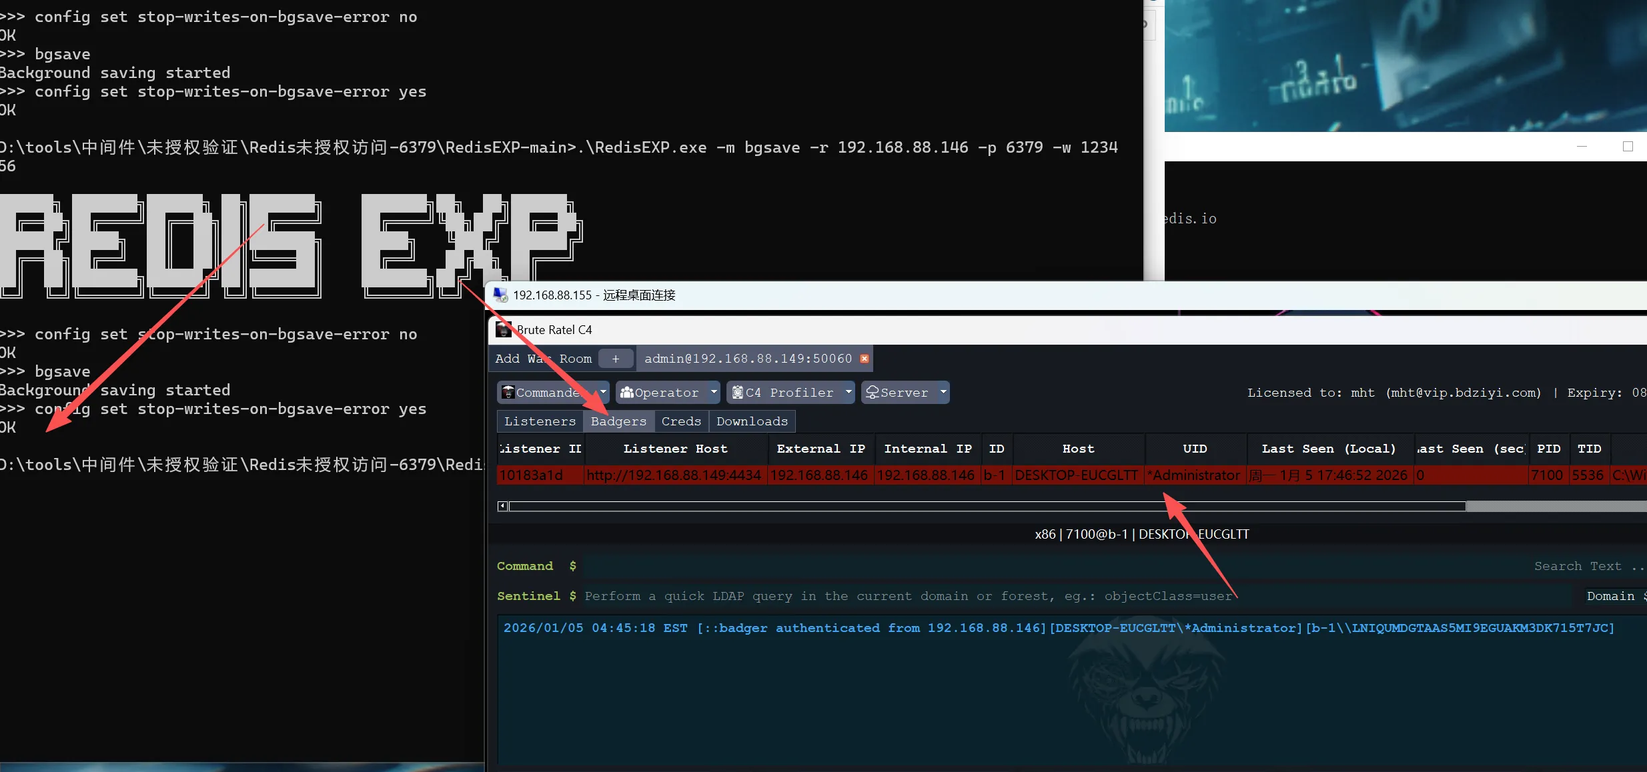Click the Brute Ratel C4 window icon
The height and width of the screenshot is (772, 1647).
(504, 329)
